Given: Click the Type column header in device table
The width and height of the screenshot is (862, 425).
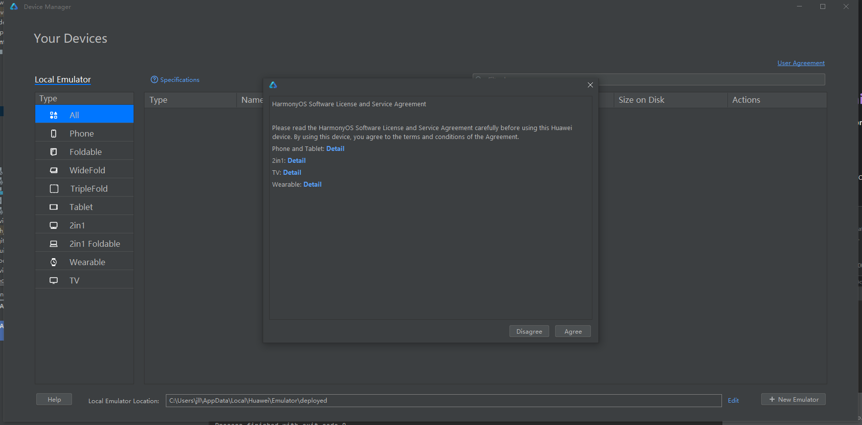Looking at the screenshot, I should pos(190,100).
